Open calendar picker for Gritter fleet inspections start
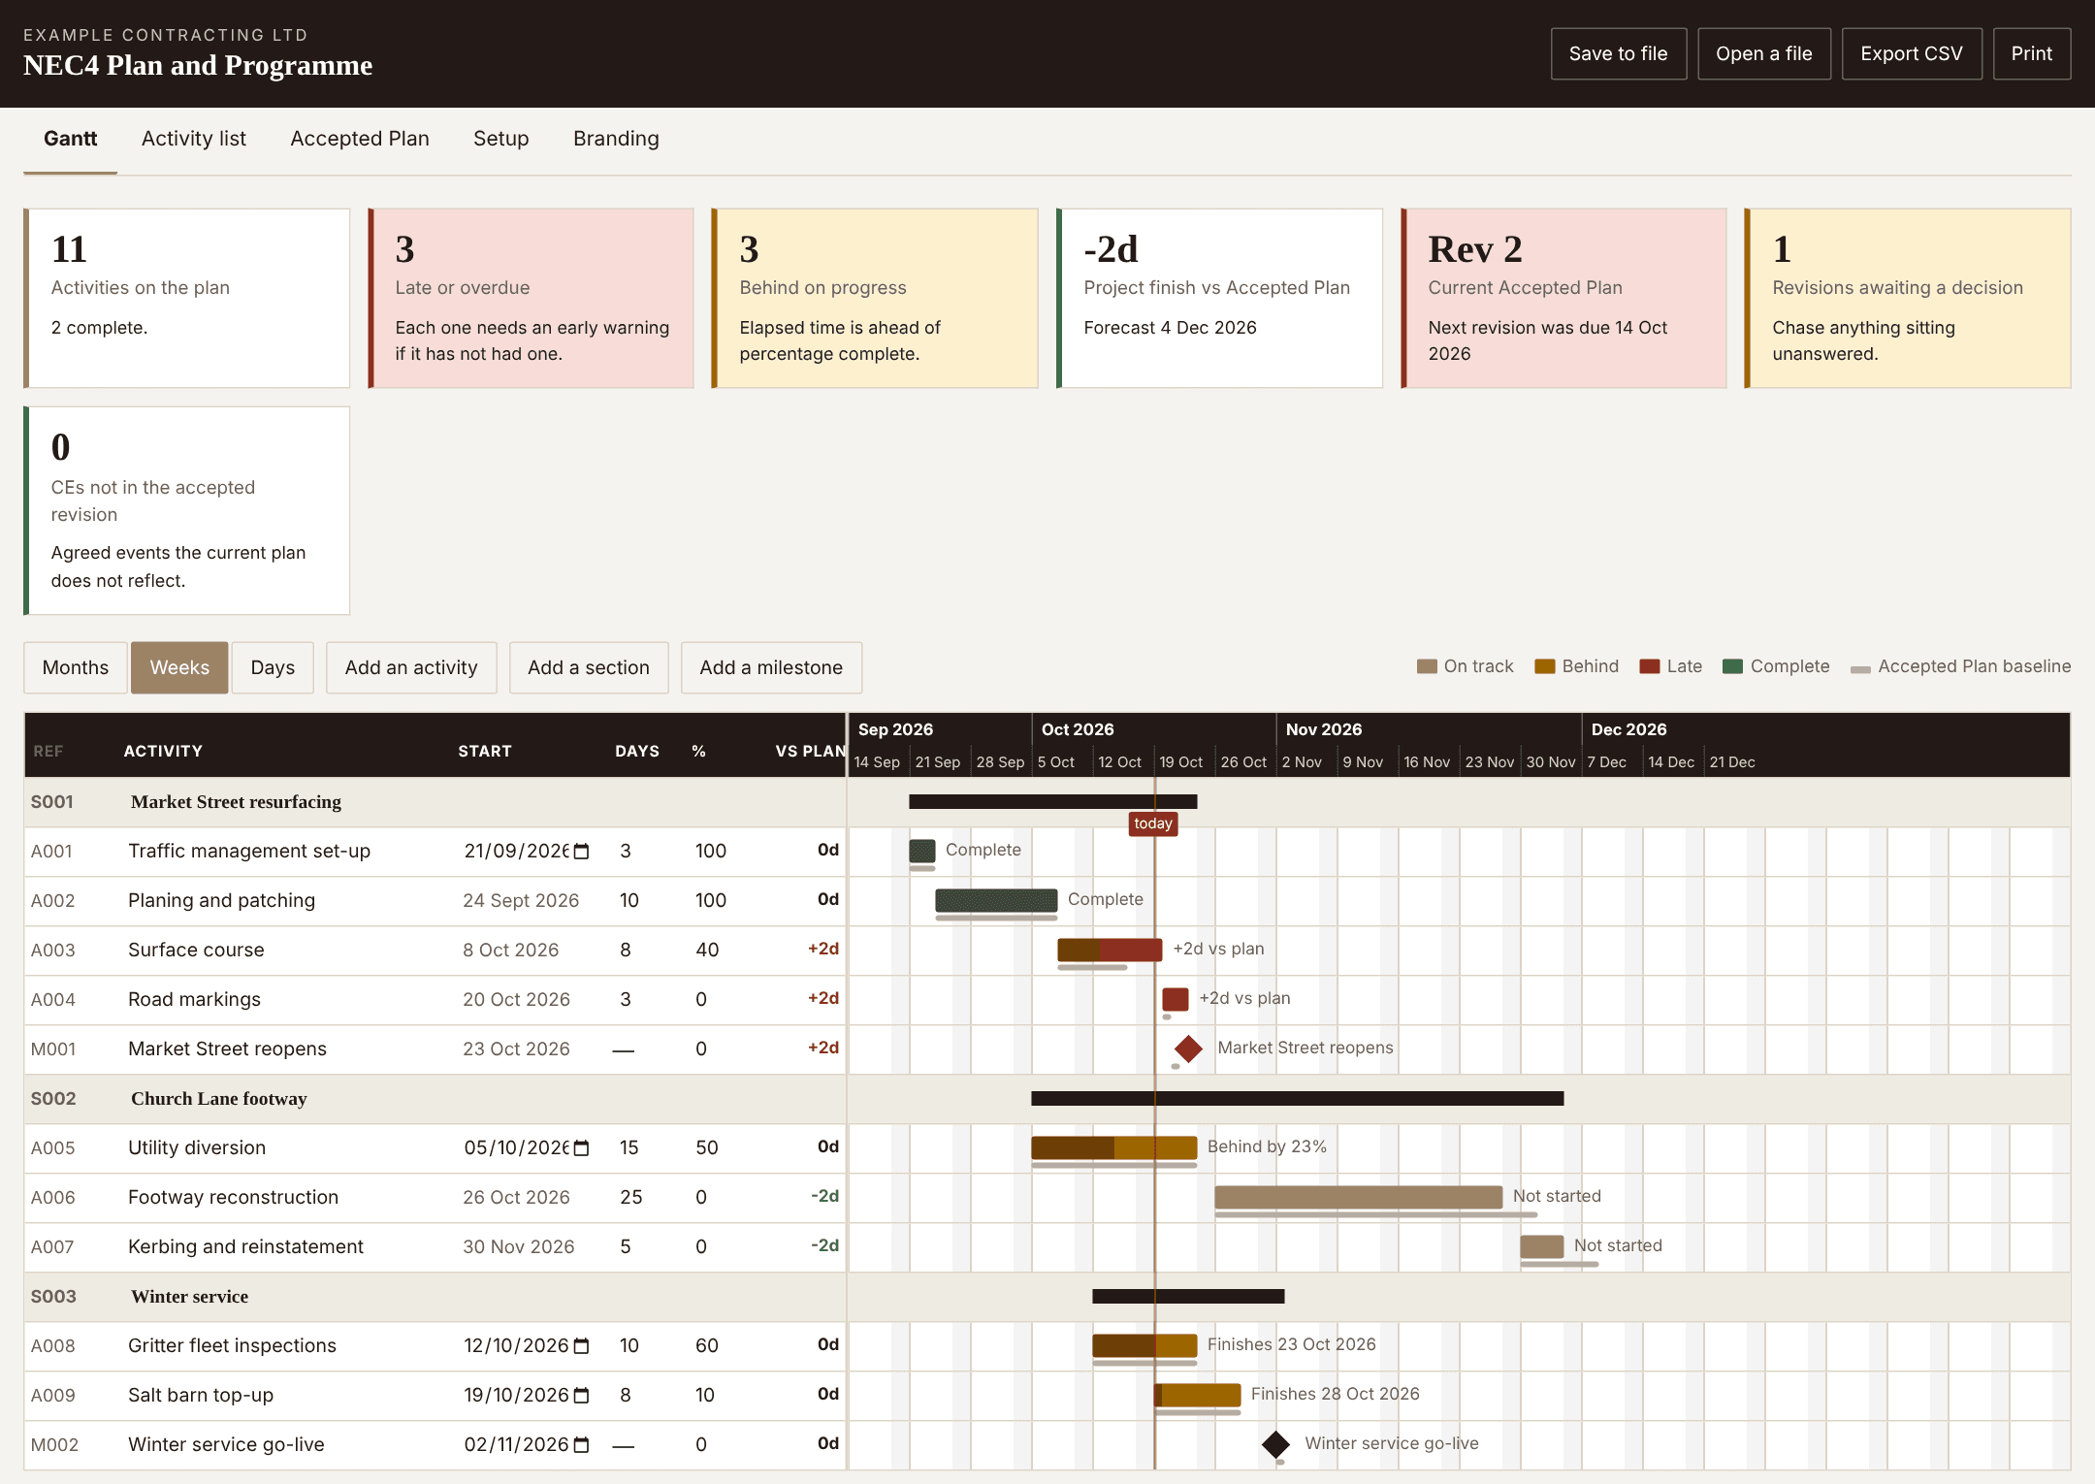2095x1484 pixels. point(582,1346)
